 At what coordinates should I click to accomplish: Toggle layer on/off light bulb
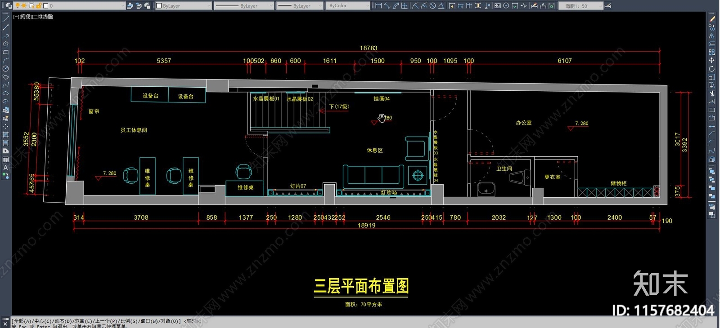tap(17, 6)
